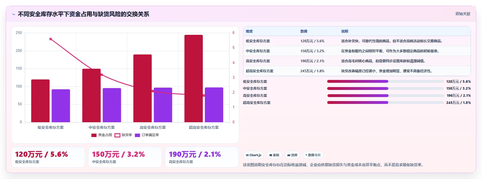
Task: Select the 190万元 / 2.1% summary card
Action: tap(202, 157)
